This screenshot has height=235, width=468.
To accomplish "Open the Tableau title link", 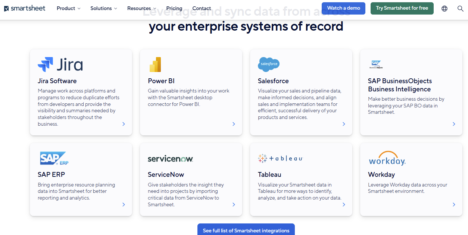I will point(269,175).
